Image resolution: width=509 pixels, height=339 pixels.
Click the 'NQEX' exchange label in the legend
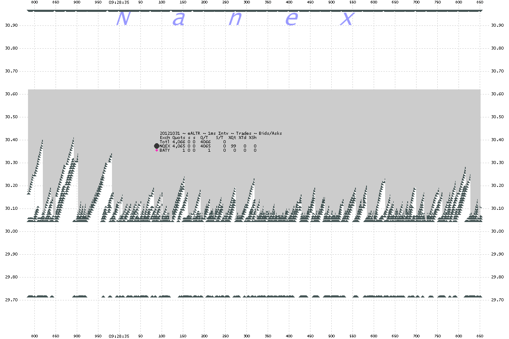(165, 146)
